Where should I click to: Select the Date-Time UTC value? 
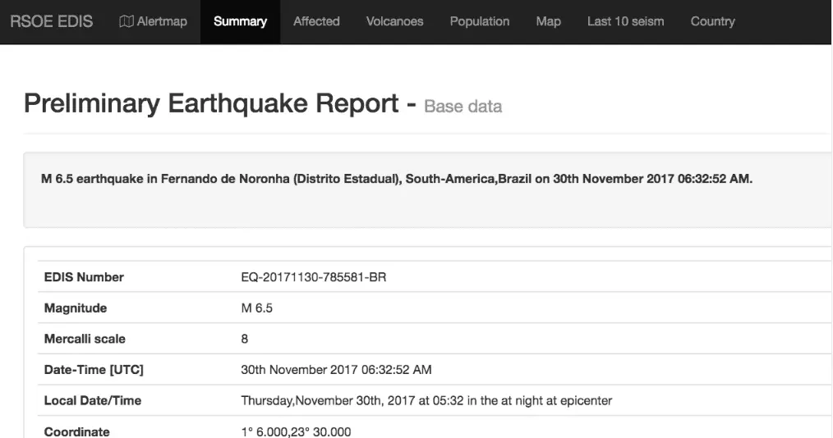[x=336, y=370]
